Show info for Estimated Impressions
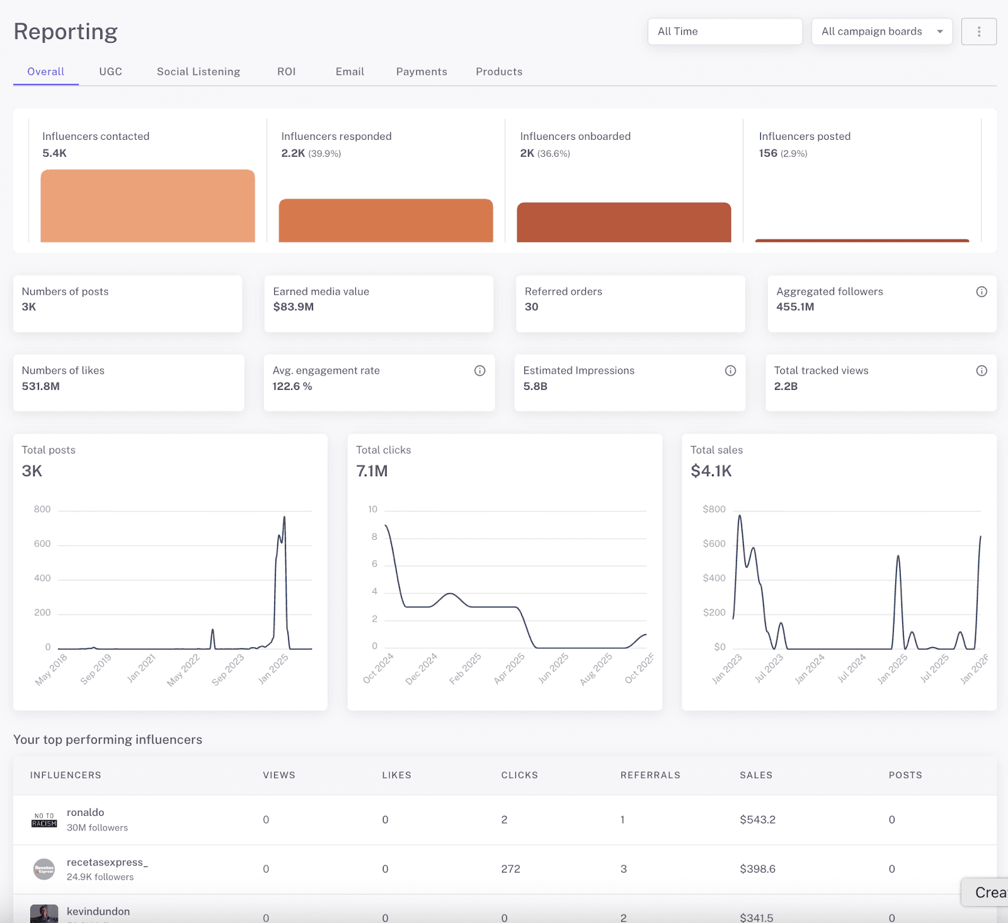 coord(730,370)
